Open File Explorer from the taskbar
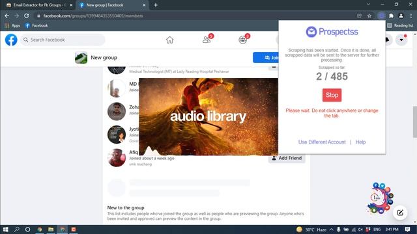Image resolution: width=417 pixels, height=234 pixels. pyautogui.click(x=51, y=229)
